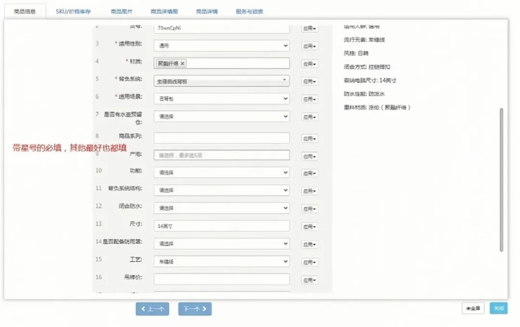Click the 吊牌价 input field
This screenshot has width=520, height=327.
[x=221, y=278]
